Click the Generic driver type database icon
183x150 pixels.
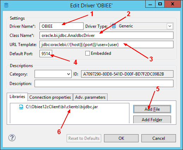pos(114,26)
